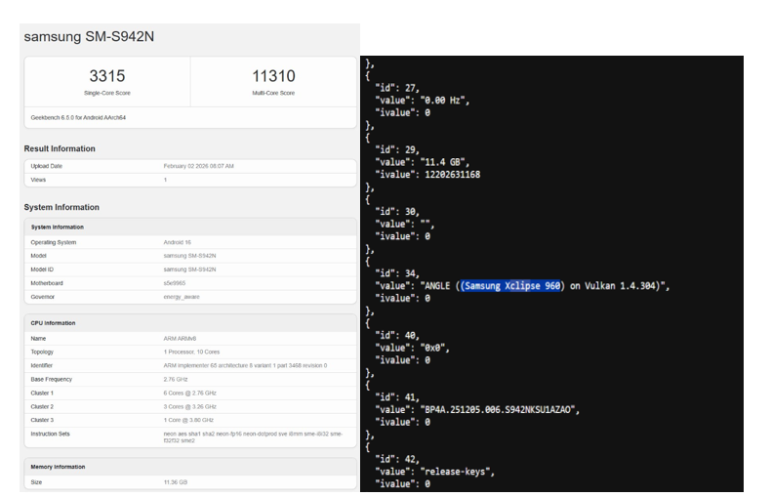Select the energy_aware governor value
771x497 pixels.
coord(182,296)
